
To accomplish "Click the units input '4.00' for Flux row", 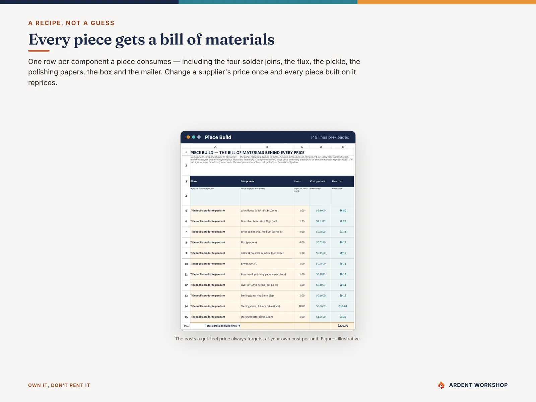I will 302,243.
